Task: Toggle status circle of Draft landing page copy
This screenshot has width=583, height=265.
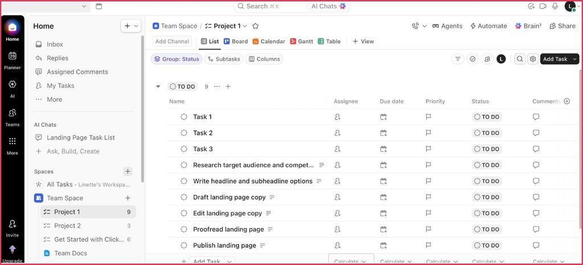Action: [x=184, y=197]
